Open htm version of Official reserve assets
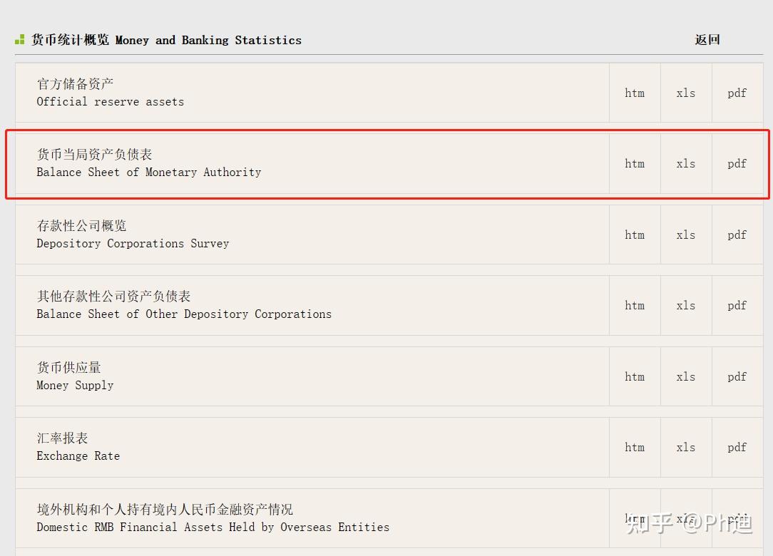 (x=635, y=93)
